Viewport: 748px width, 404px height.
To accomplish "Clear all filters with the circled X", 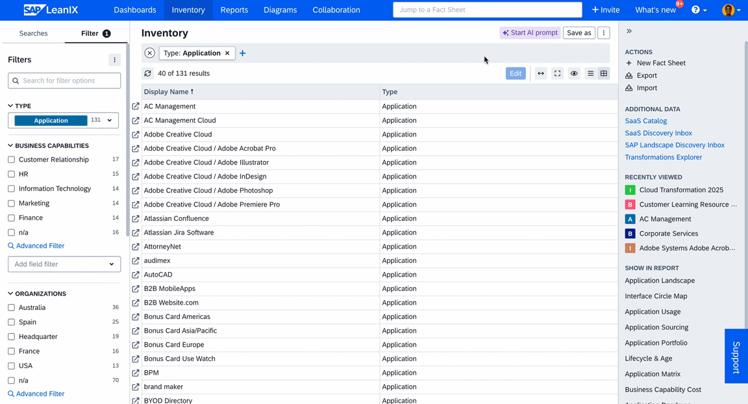I will pyautogui.click(x=150, y=53).
